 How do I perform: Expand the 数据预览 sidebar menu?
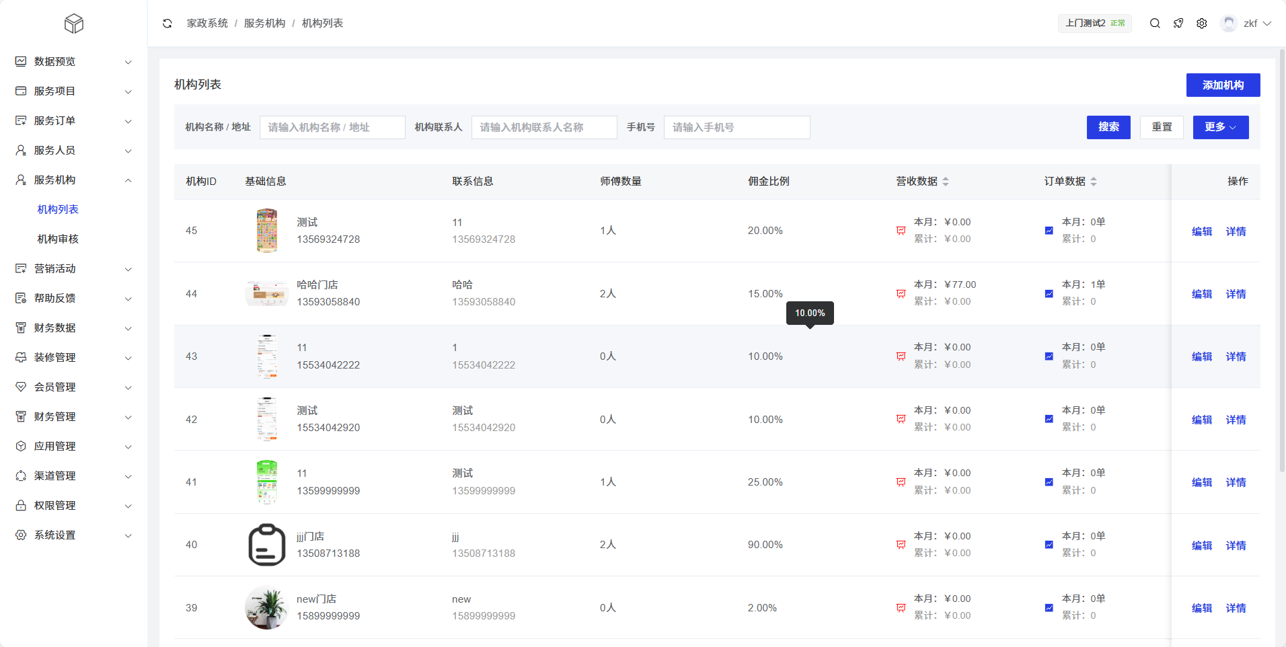[73, 62]
